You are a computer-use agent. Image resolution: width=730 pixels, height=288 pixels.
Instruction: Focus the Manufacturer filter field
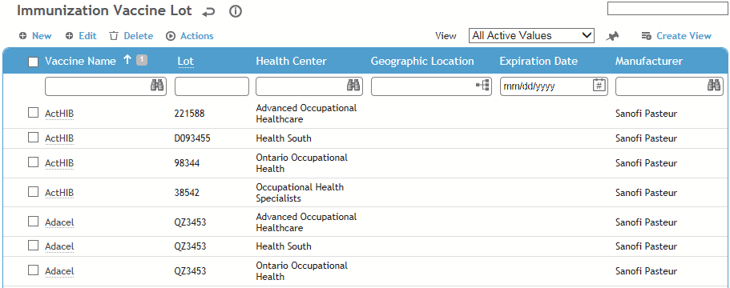(x=669, y=86)
